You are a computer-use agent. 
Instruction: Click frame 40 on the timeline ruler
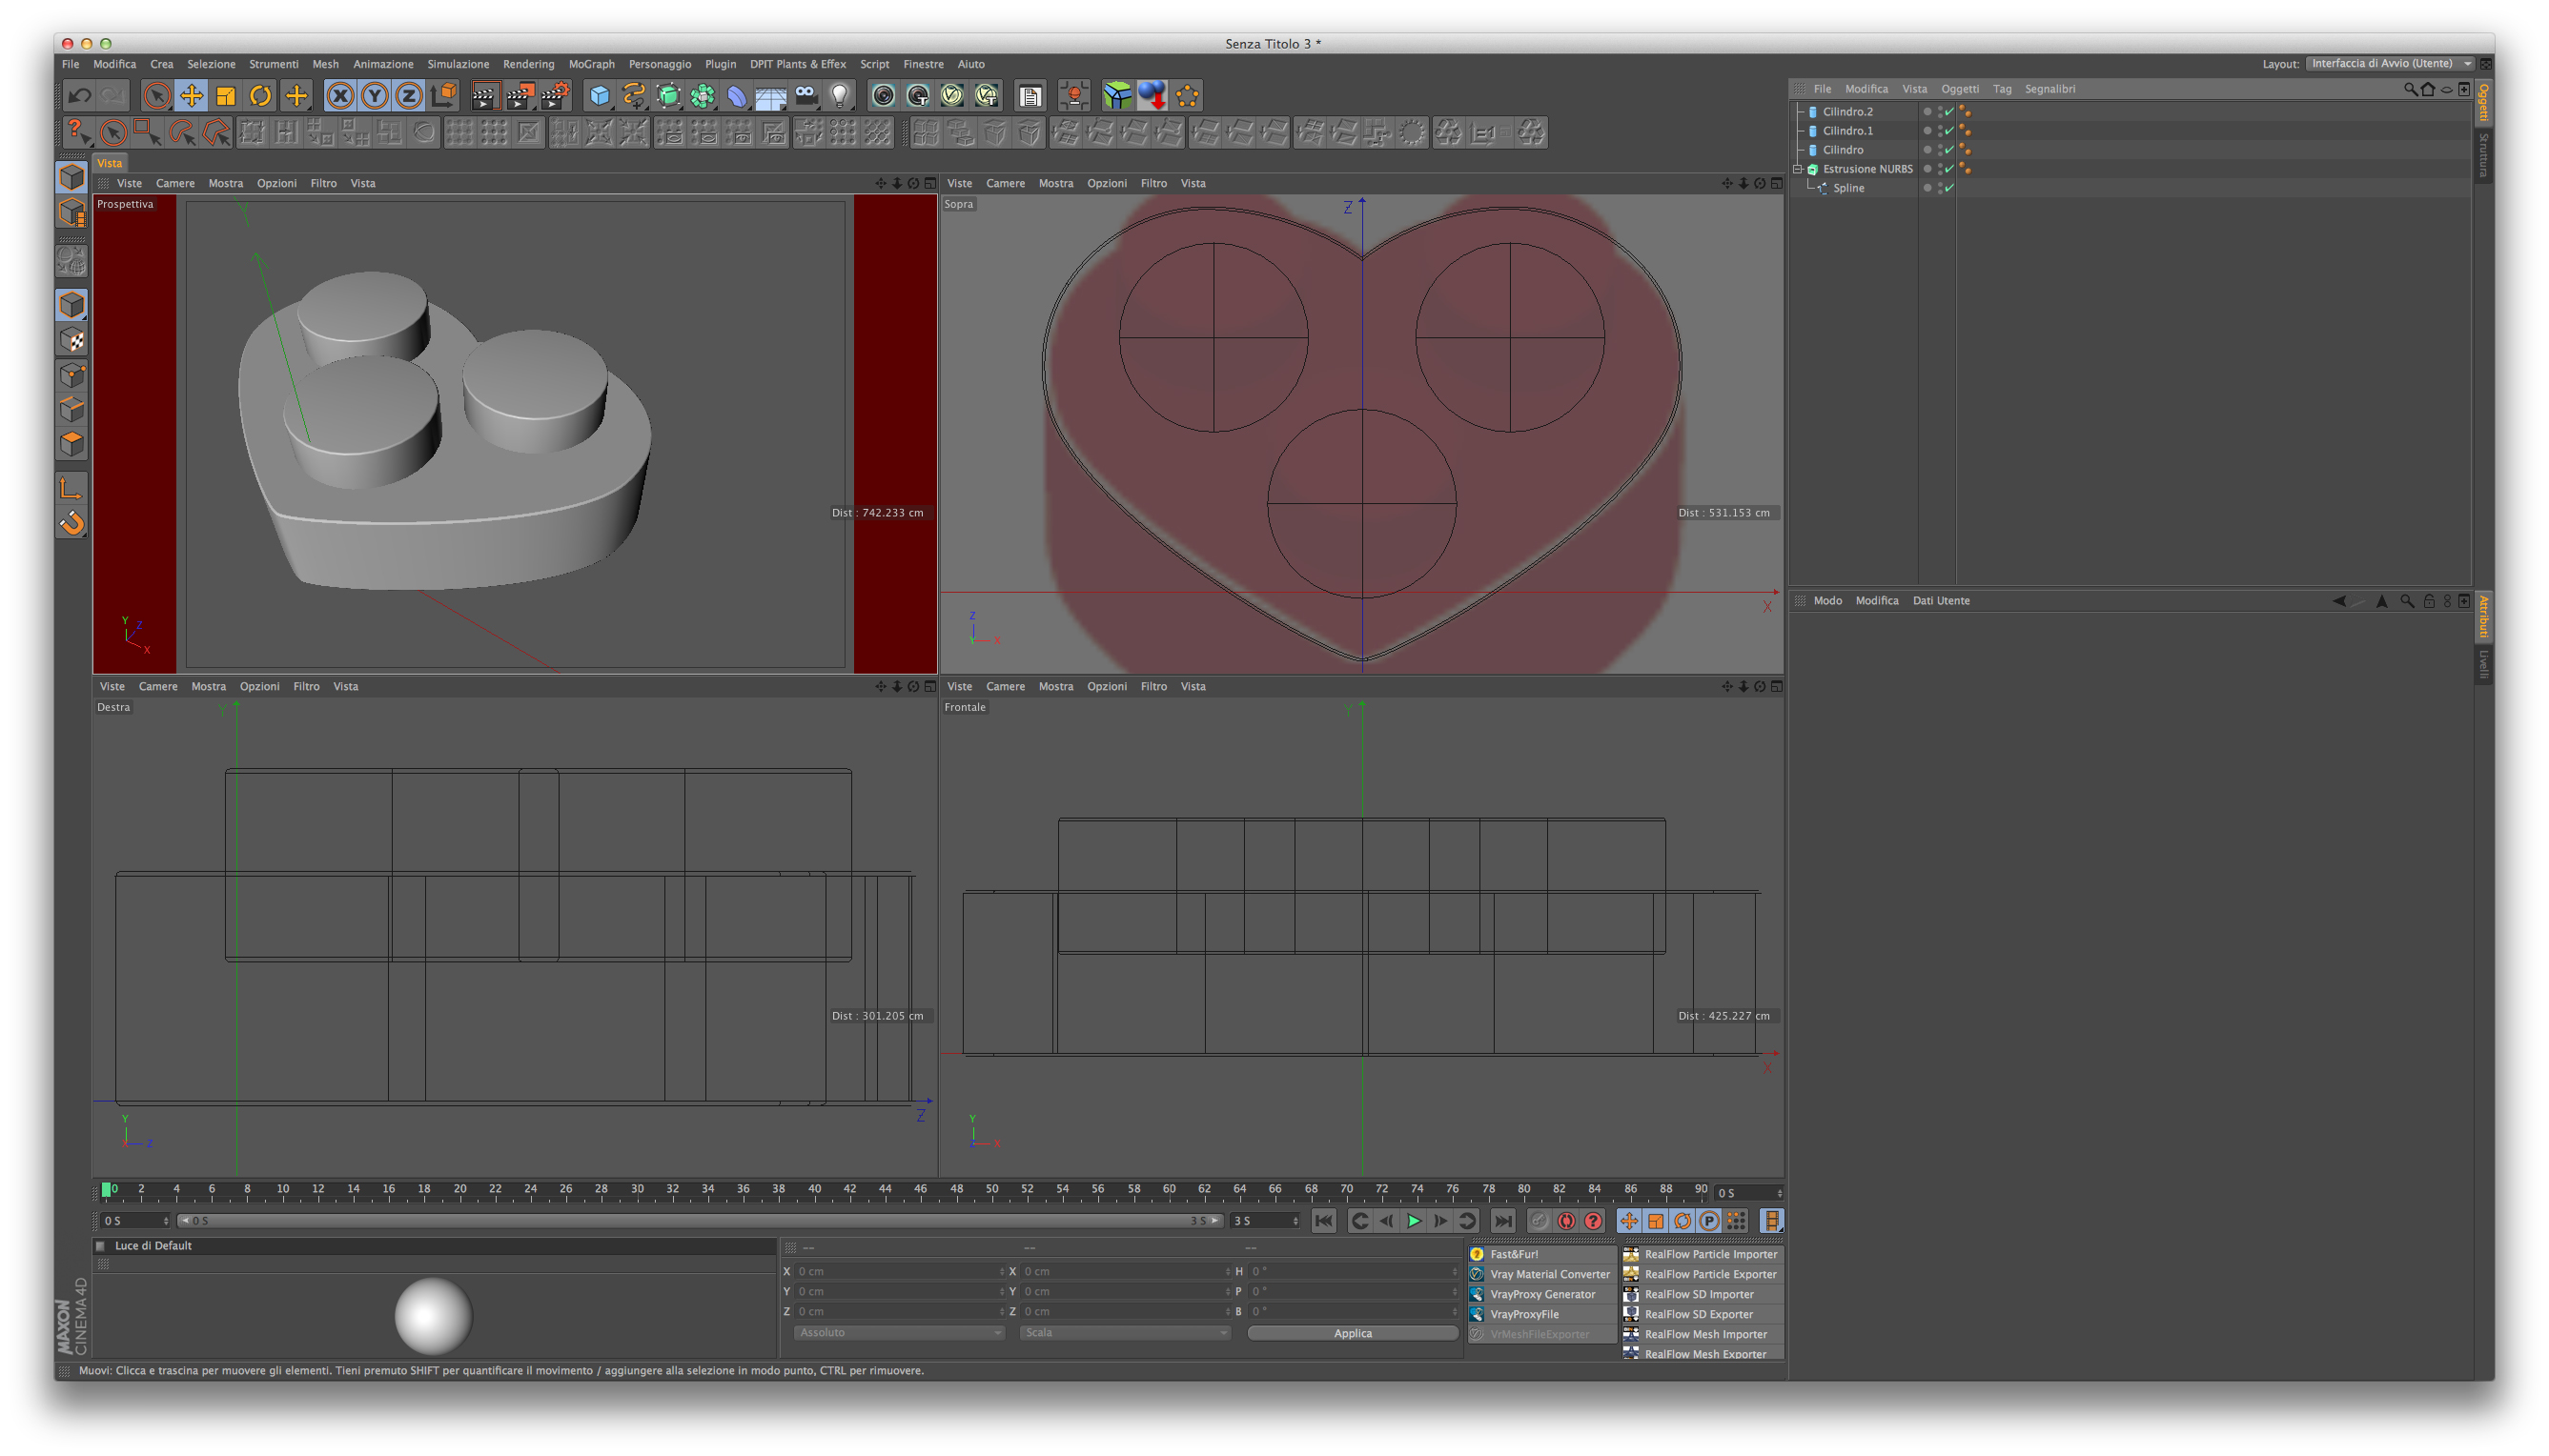click(x=814, y=1190)
